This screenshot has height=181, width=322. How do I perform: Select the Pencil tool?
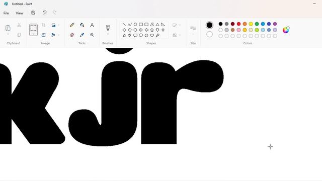[72, 25]
